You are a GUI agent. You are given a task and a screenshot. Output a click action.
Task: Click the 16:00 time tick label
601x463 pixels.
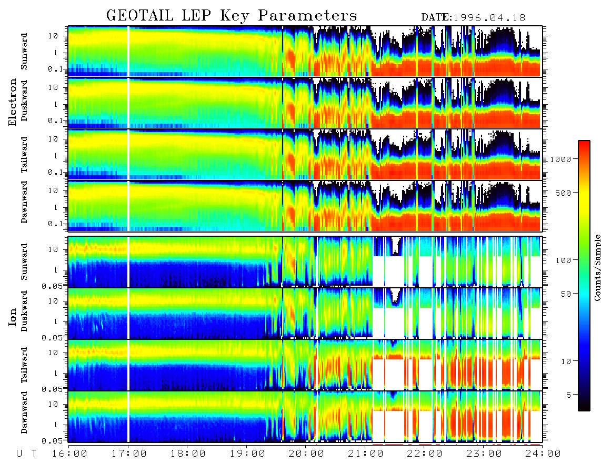tap(69, 454)
